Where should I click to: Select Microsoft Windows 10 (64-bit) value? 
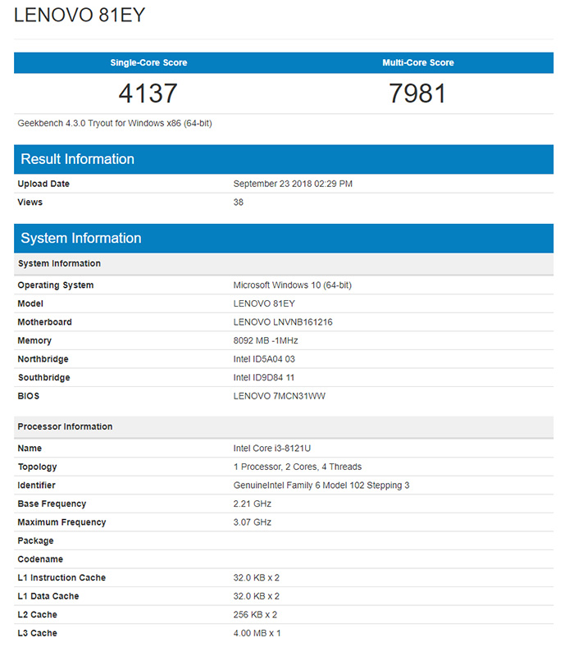292,285
